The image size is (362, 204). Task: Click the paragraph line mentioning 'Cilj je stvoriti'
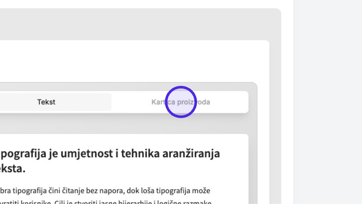click(106, 202)
